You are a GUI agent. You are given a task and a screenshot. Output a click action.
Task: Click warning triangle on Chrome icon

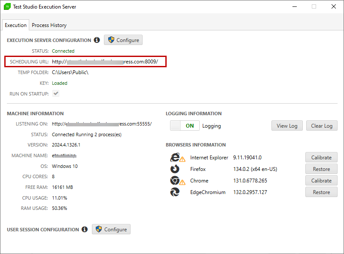(183, 182)
